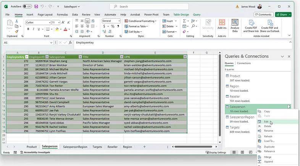This screenshot has width=300, height=166.
Task: Click the Italic formatting button
Action: (33, 29)
